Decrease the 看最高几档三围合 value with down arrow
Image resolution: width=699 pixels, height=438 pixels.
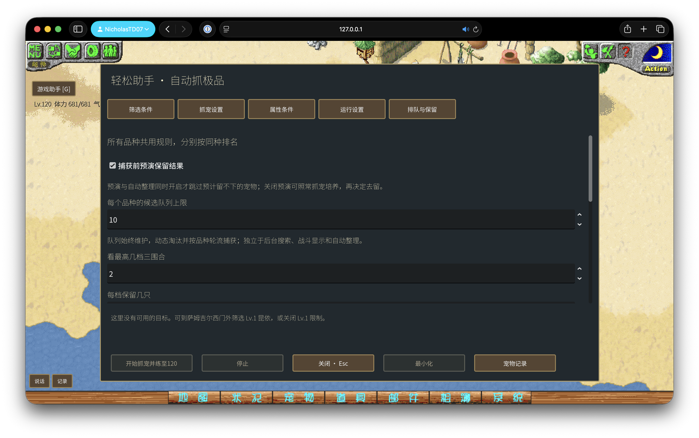[x=579, y=279]
